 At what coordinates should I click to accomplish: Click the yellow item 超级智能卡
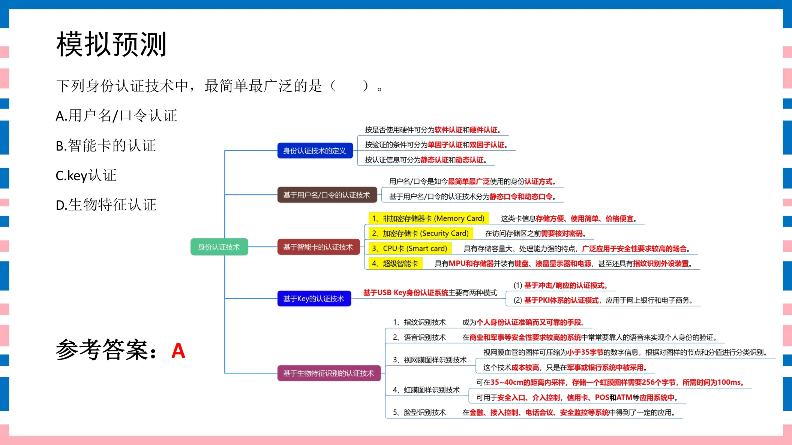[x=395, y=263]
